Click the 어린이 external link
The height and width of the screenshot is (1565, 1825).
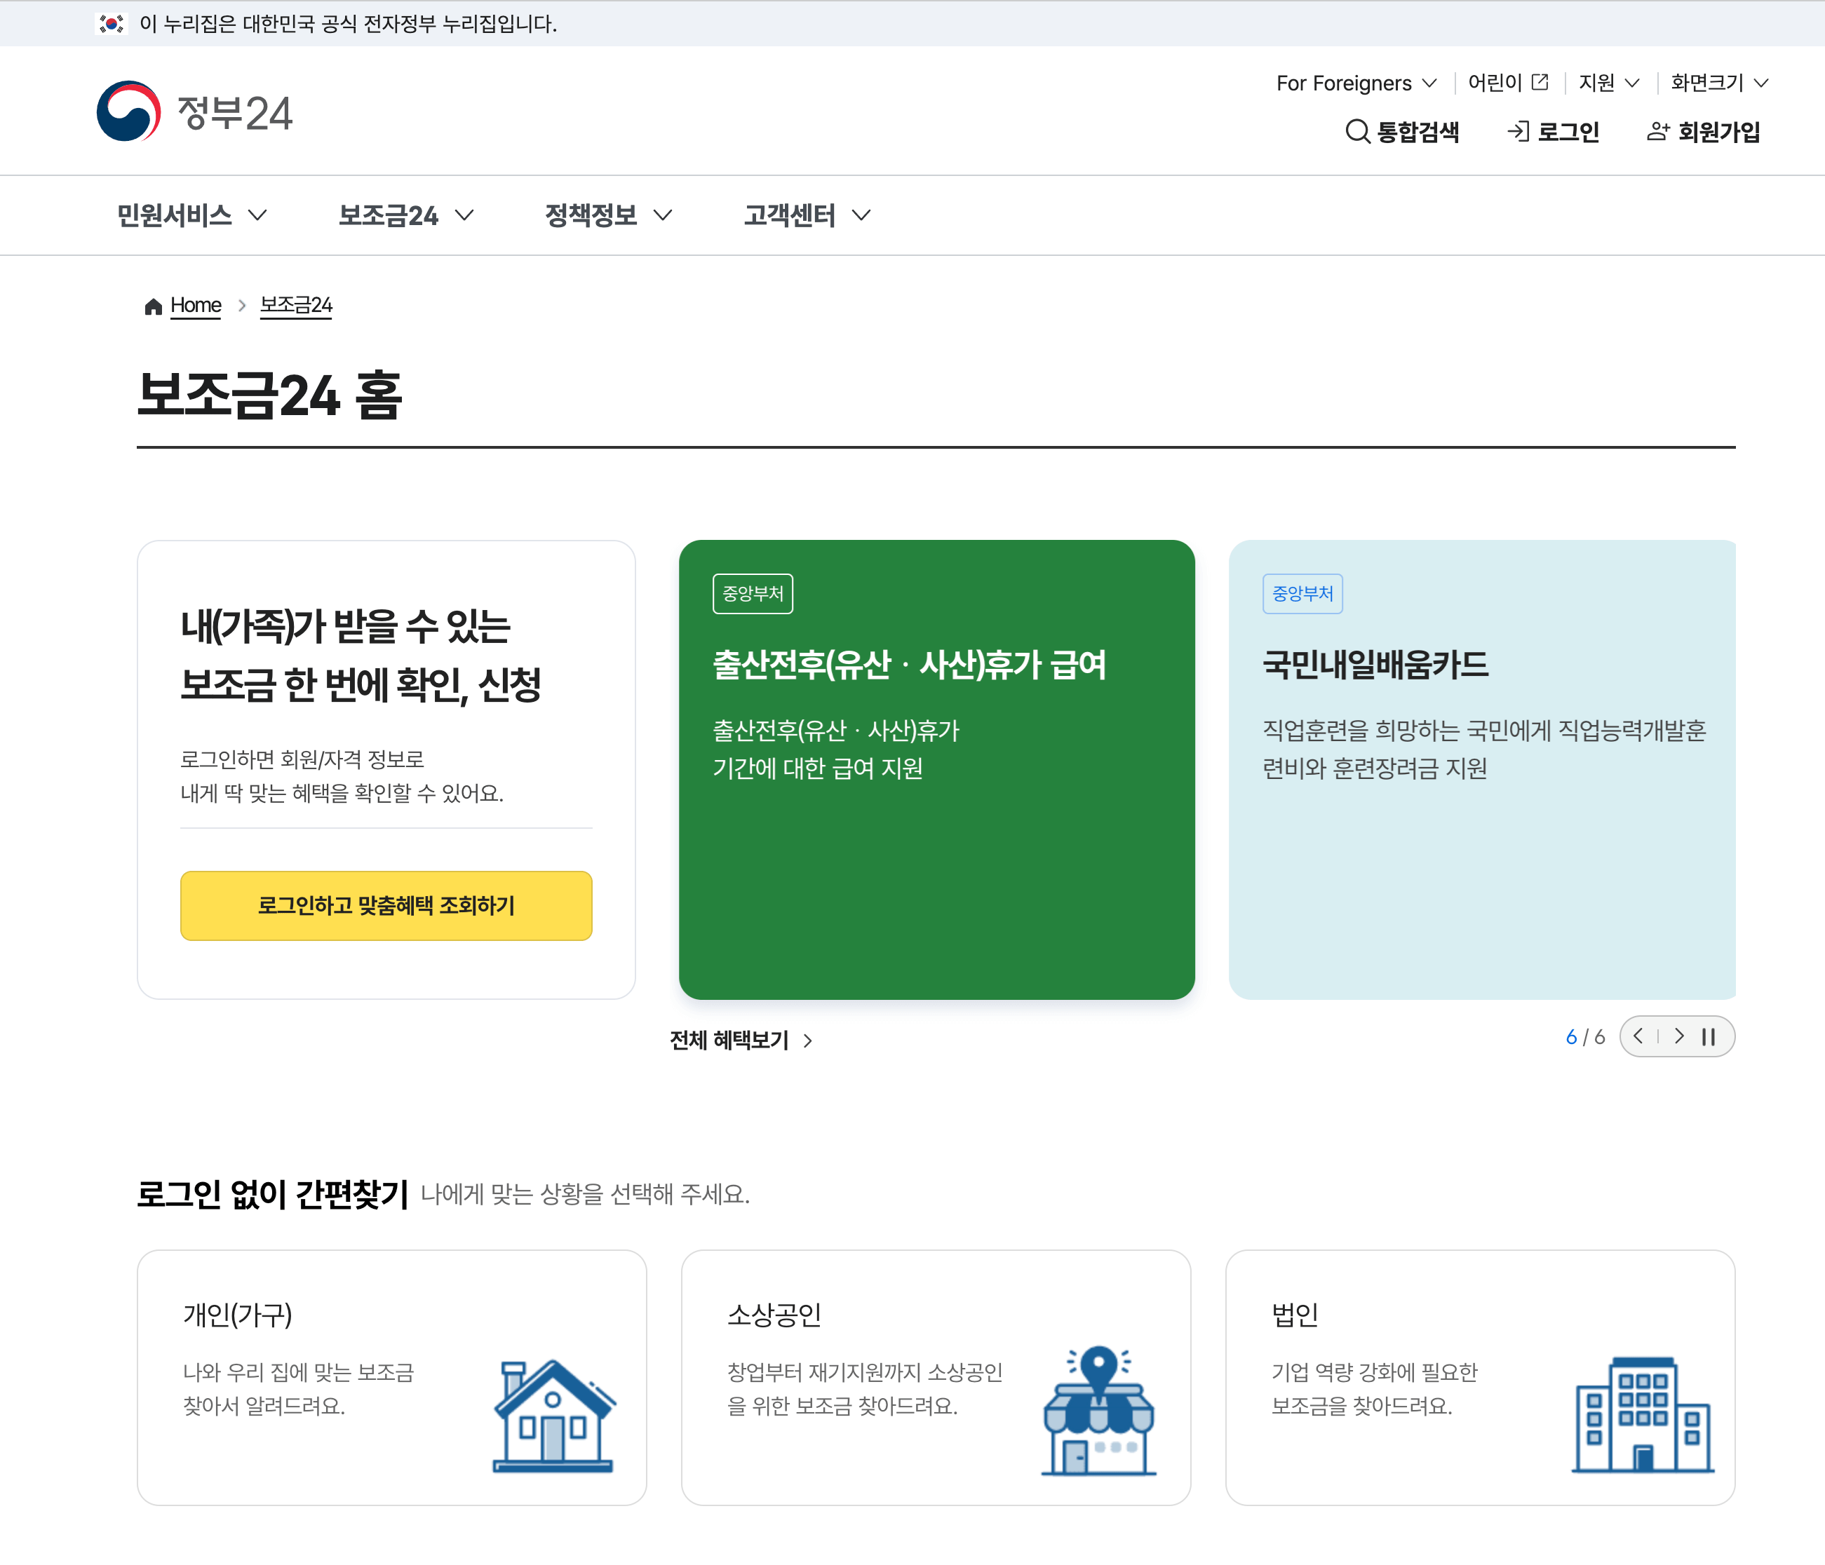1508,83
